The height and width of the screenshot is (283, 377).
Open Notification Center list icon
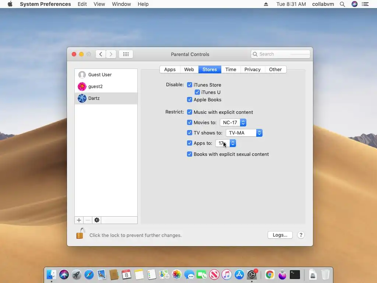point(365,4)
